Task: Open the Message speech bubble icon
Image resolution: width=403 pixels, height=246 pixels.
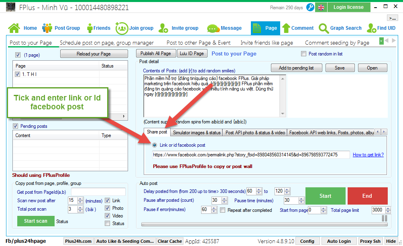Action: tap(213, 28)
